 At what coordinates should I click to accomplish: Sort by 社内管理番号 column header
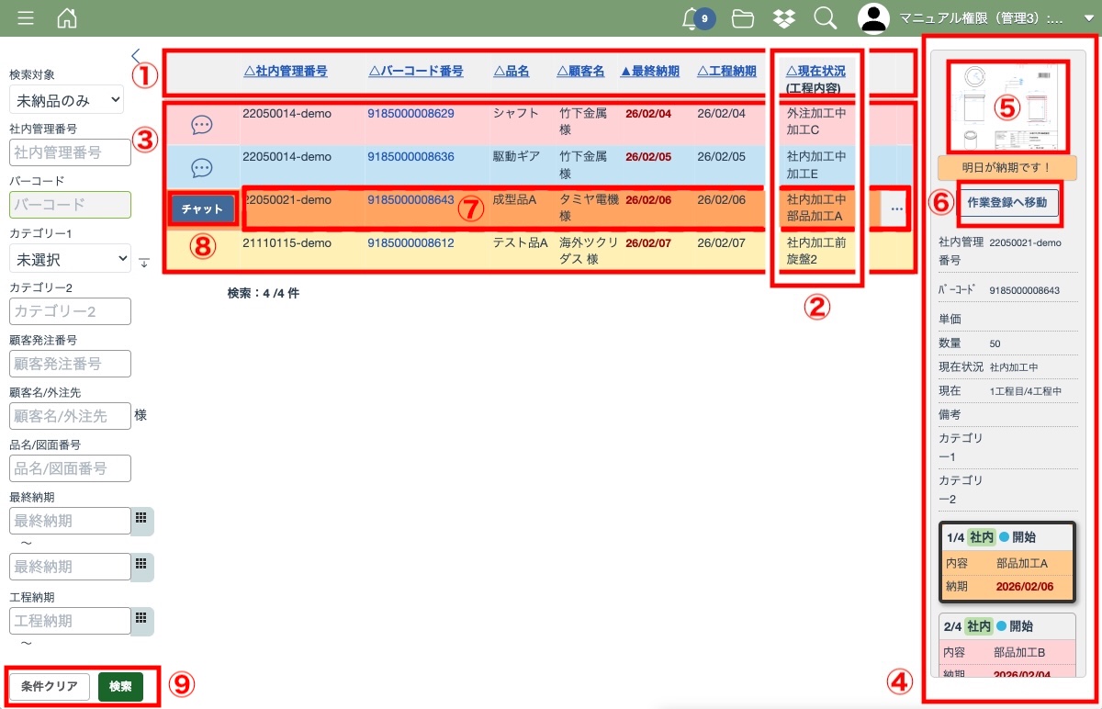pyautogui.click(x=286, y=71)
